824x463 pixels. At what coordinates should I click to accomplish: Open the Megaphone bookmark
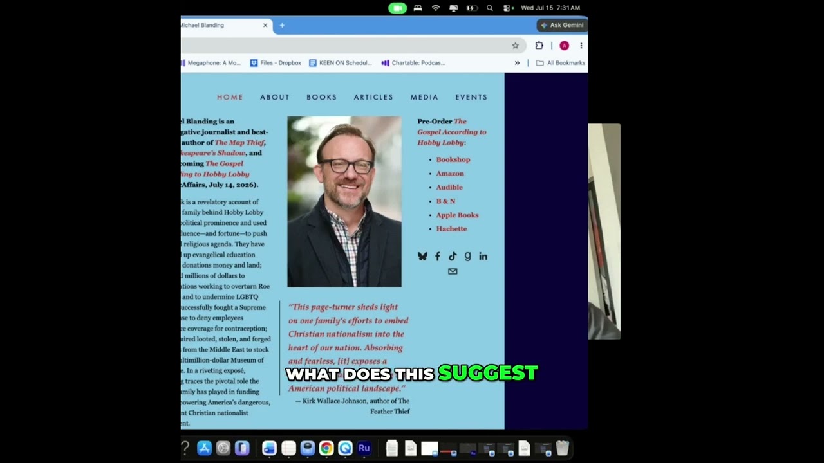[211, 63]
